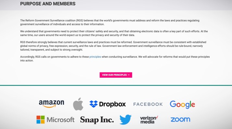The image size is (232, 129).
Task: Click the Google logo
Action: coord(182,104)
